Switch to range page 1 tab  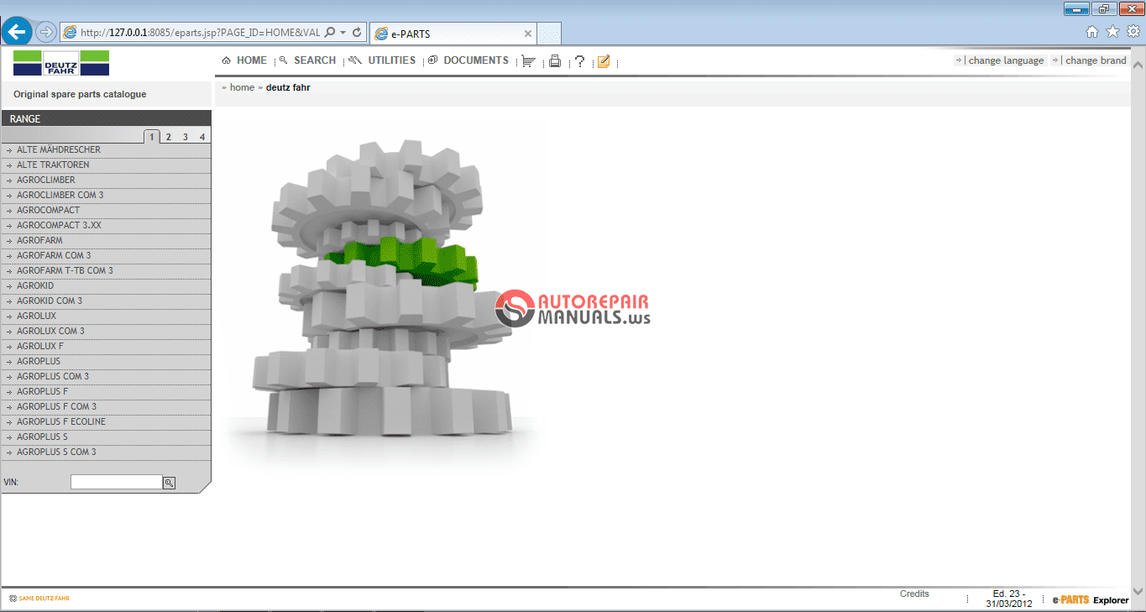152,137
